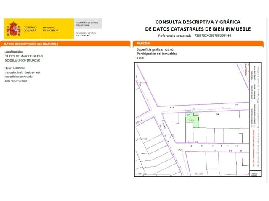Click the Tipo label in PARCELA
The width and height of the screenshot is (269, 201).
[140, 58]
